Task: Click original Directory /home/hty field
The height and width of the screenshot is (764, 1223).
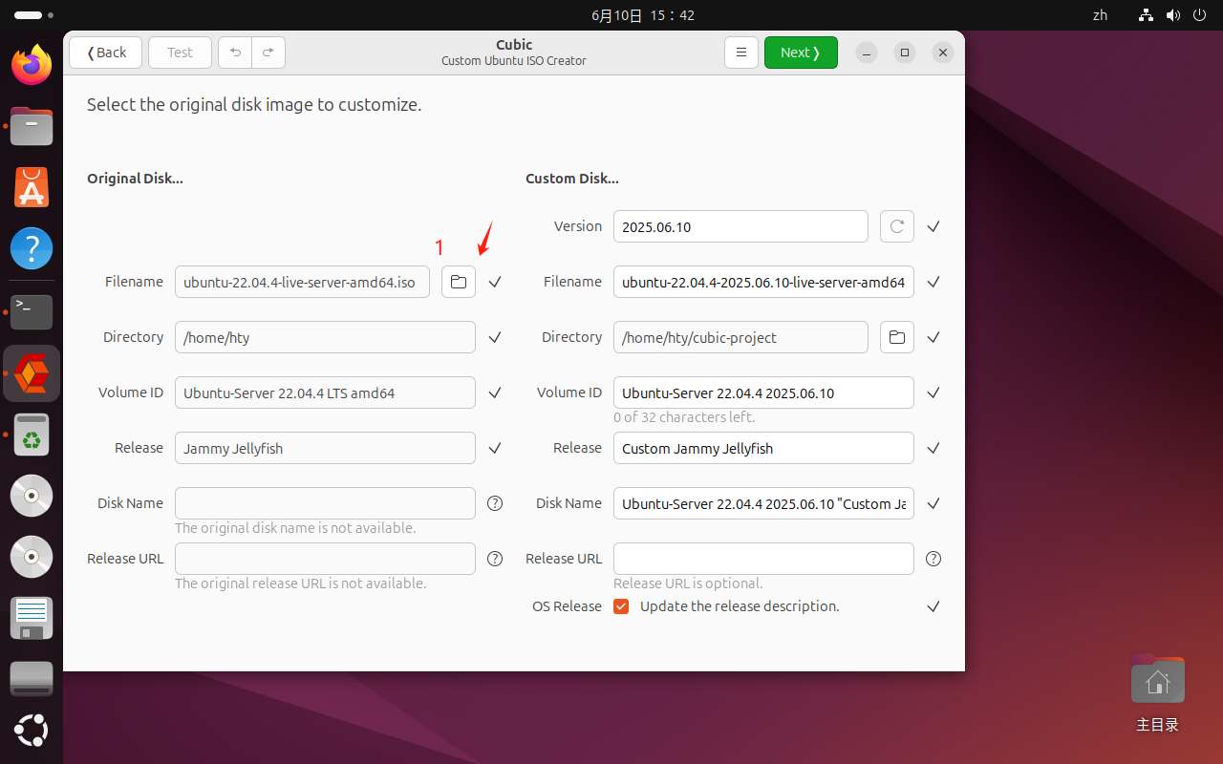Action: click(x=325, y=337)
